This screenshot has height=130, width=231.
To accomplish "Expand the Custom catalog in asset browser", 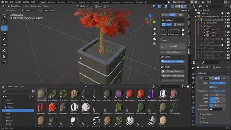I will [x=6, y=107].
